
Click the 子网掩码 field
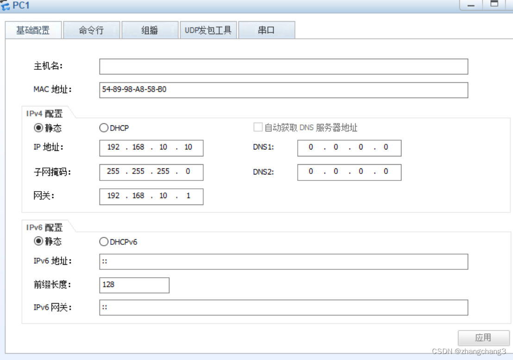pyautogui.click(x=151, y=172)
